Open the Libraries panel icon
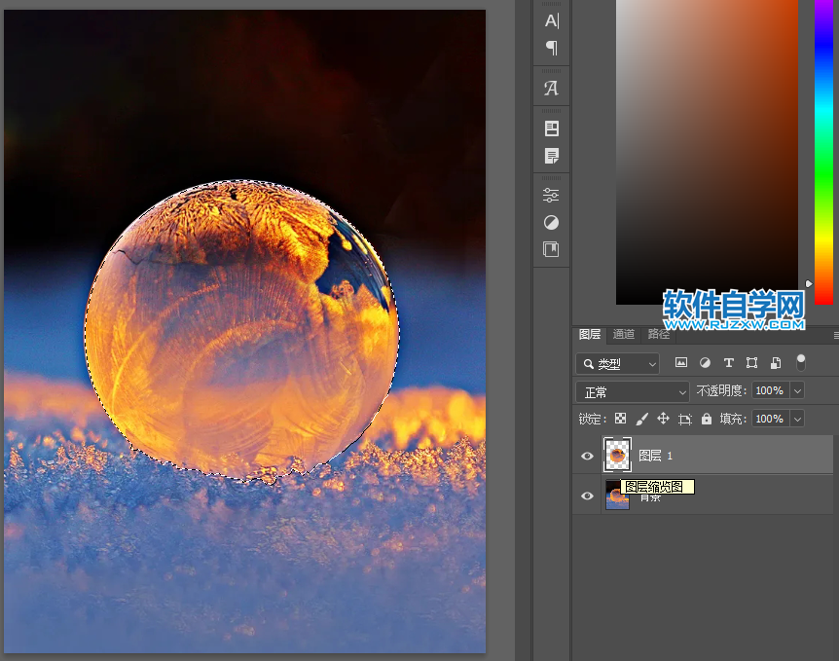 point(551,249)
